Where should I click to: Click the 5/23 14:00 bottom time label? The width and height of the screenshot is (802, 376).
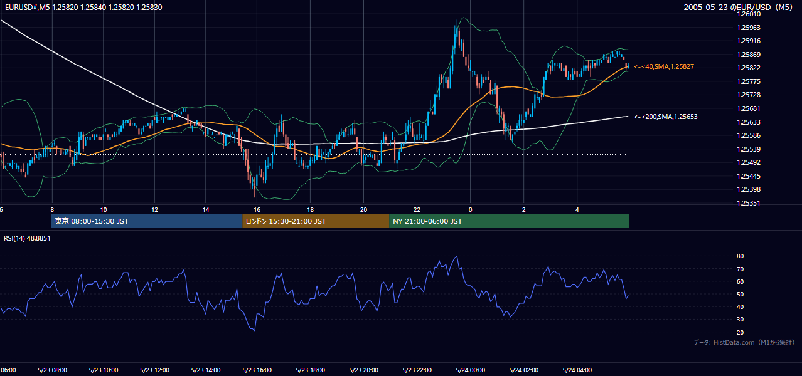point(205,370)
